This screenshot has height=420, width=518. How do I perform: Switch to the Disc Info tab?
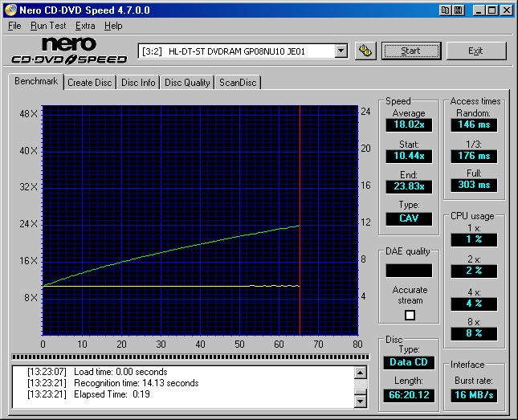[x=138, y=83]
